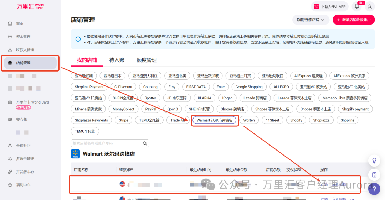
Task: Select 亚马逊VC 北美站 chip
Action: (351, 87)
